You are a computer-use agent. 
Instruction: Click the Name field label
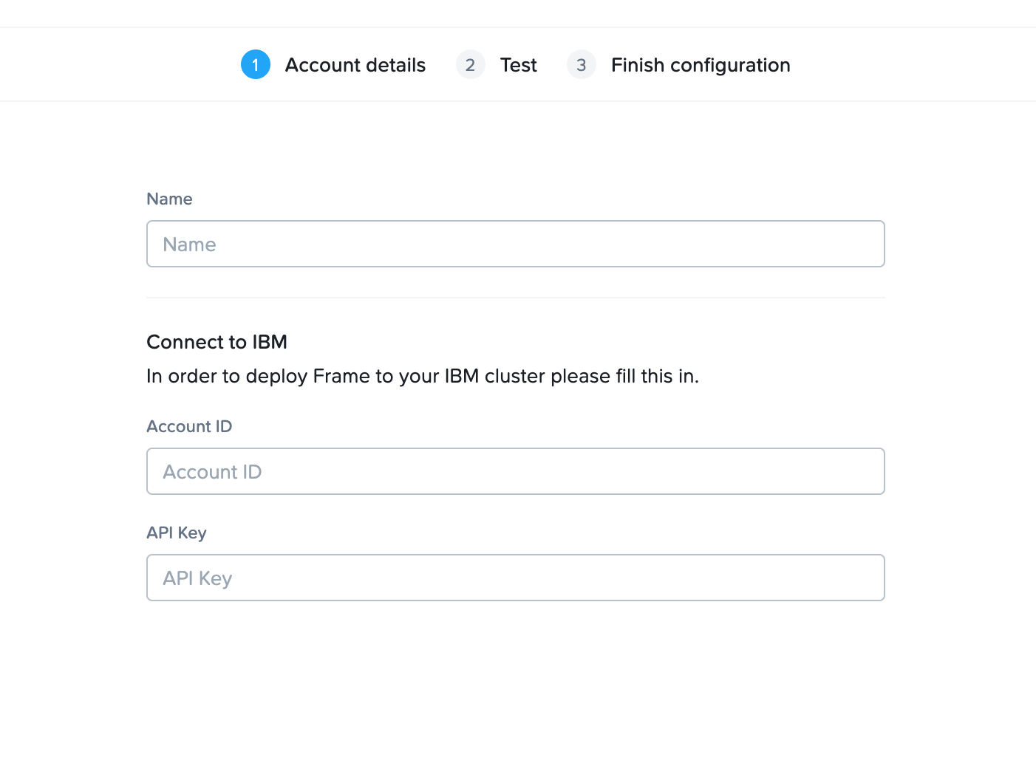click(x=169, y=199)
